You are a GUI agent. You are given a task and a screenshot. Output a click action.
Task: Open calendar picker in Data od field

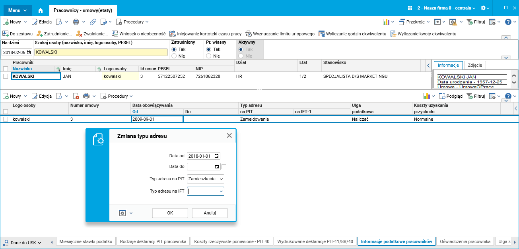(x=216, y=156)
